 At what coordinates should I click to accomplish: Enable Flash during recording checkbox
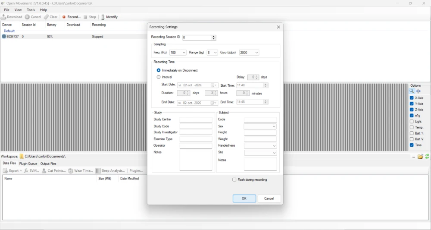click(x=234, y=180)
